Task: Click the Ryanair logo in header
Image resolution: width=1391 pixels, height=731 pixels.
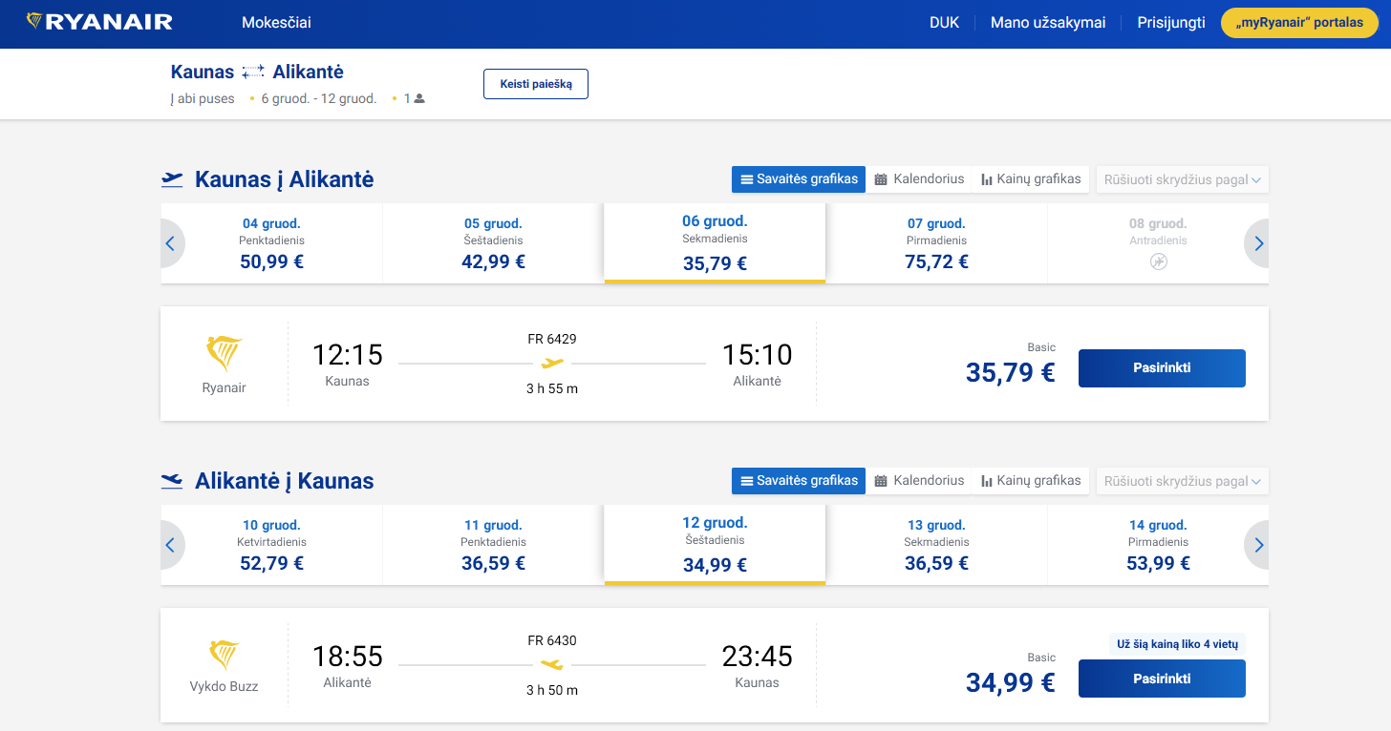Action: tap(99, 22)
